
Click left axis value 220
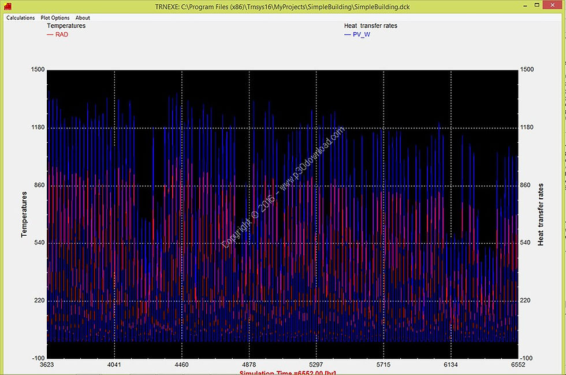39,300
